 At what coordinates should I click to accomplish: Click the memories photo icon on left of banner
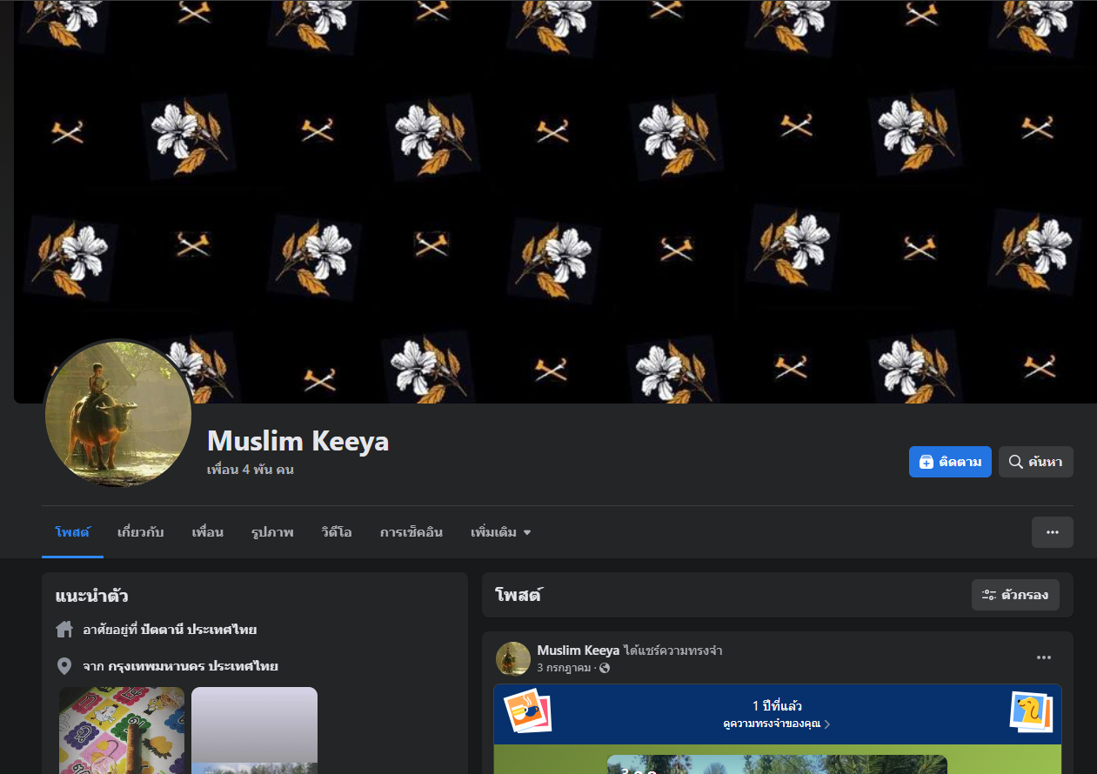coord(527,711)
